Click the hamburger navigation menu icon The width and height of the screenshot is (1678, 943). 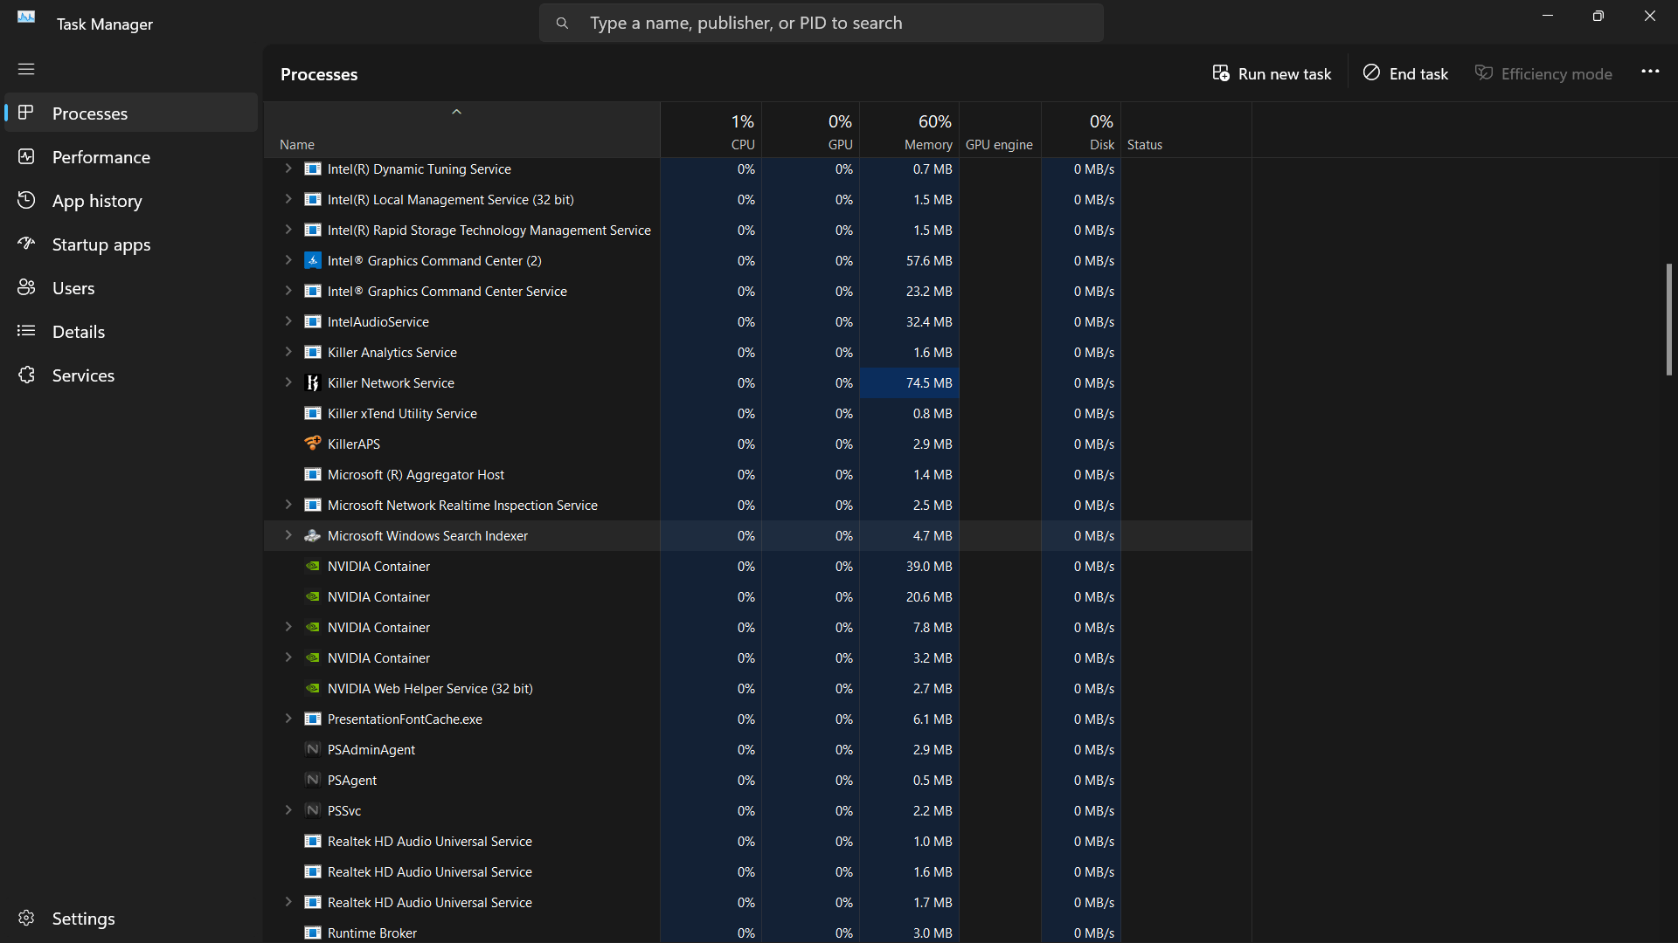pos(26,69)
